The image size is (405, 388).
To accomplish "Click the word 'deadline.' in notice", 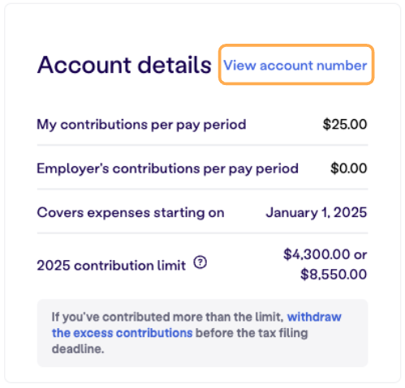I will [x=78, y=349].
